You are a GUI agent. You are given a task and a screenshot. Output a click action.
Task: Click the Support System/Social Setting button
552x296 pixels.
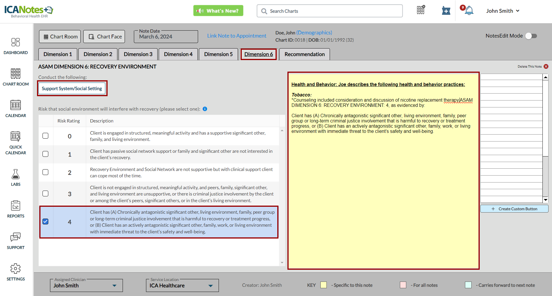72,88
